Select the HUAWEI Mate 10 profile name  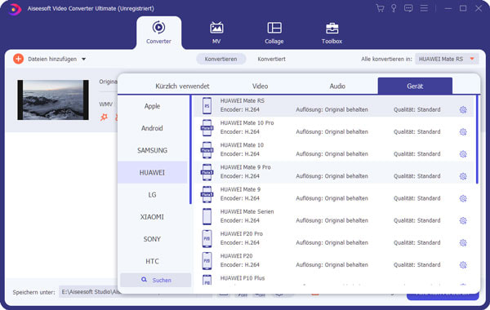pyautogui.click(x=242, y=145)
